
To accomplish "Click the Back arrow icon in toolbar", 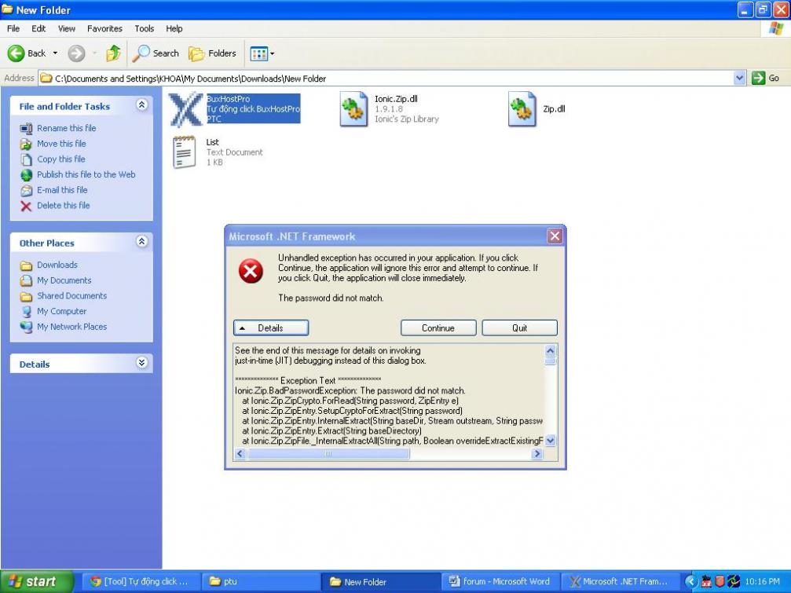I will point(16,53).
